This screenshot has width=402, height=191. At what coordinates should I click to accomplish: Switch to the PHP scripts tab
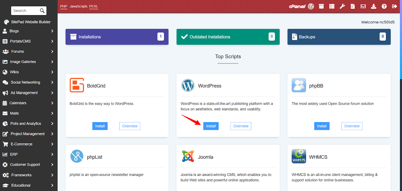[64, 6]
